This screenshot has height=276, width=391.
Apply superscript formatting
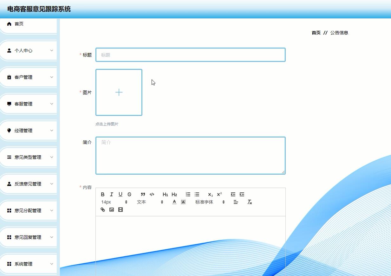click(219, 195)
